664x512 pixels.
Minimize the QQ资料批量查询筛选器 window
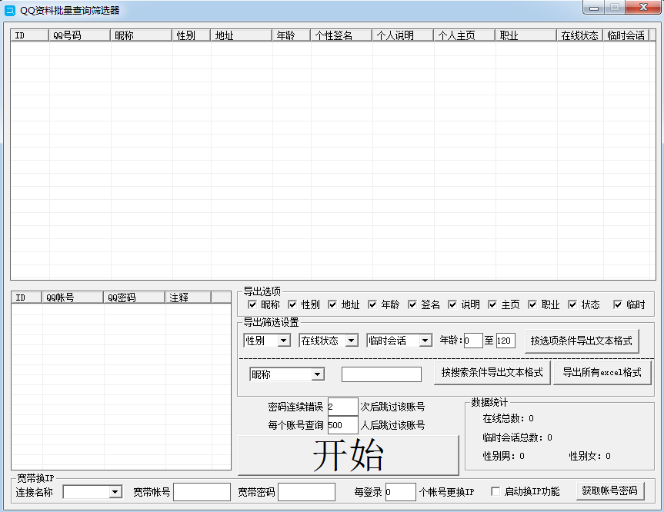coord(594,7)
